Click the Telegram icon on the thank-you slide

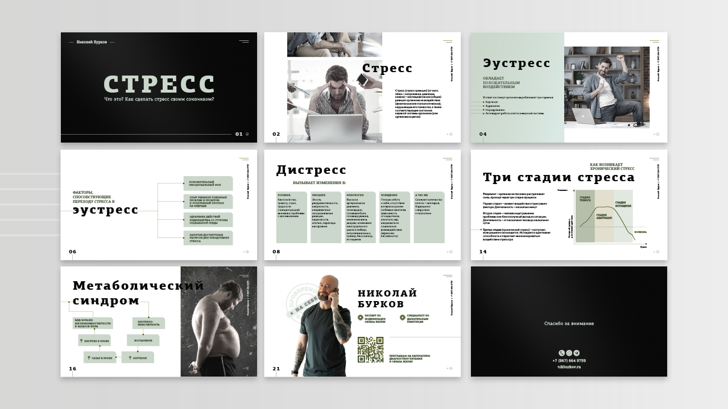[576, 353]
